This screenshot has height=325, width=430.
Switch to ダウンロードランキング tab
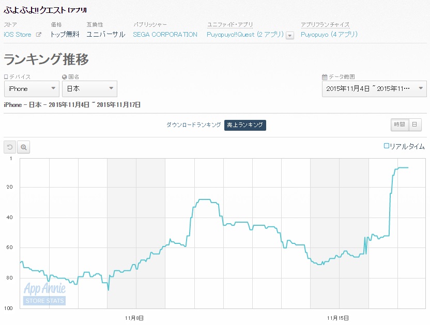coord(194,125)
